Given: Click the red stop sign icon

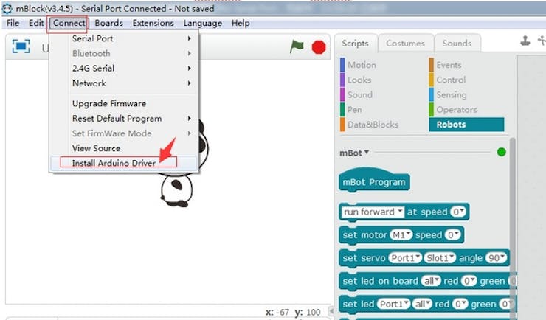Looking at the screenshot, I should pyautogui.click(x=319, y=47).
